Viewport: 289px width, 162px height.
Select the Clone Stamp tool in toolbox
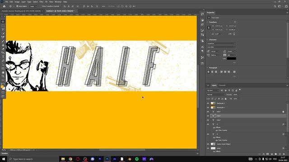click(3, 45)
